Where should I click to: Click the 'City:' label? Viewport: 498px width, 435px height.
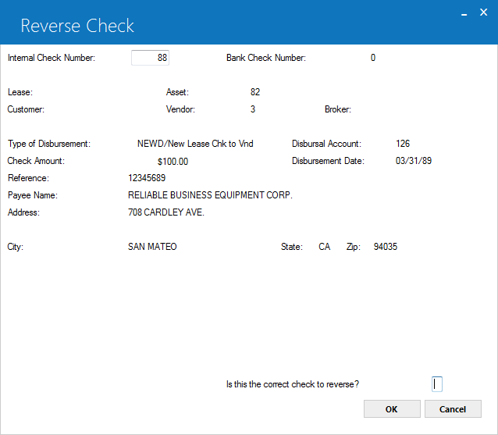[16, 247]
